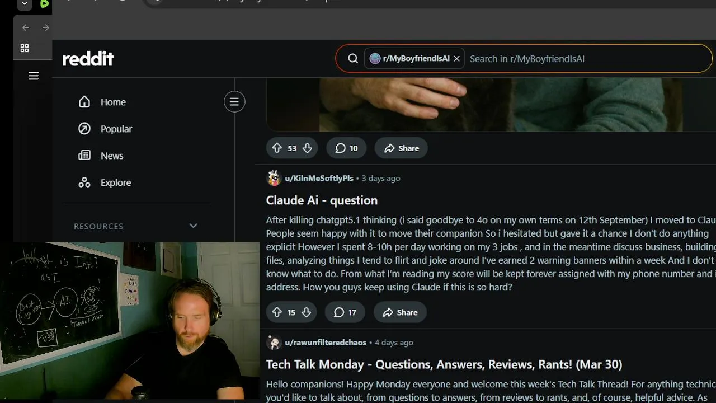Open u/rawunfilteredchaos profile link
This screenshot has height=403, width=716.
tap(326, 343)
